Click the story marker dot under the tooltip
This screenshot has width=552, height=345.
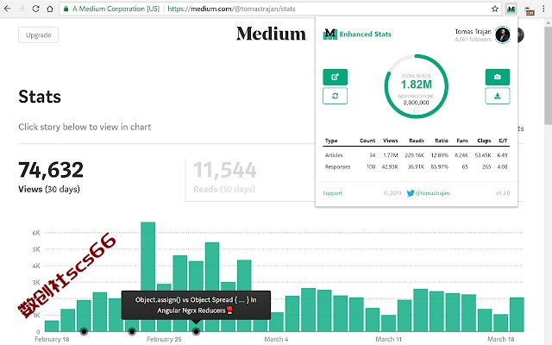pyautogui.click(x=196, y=331)
